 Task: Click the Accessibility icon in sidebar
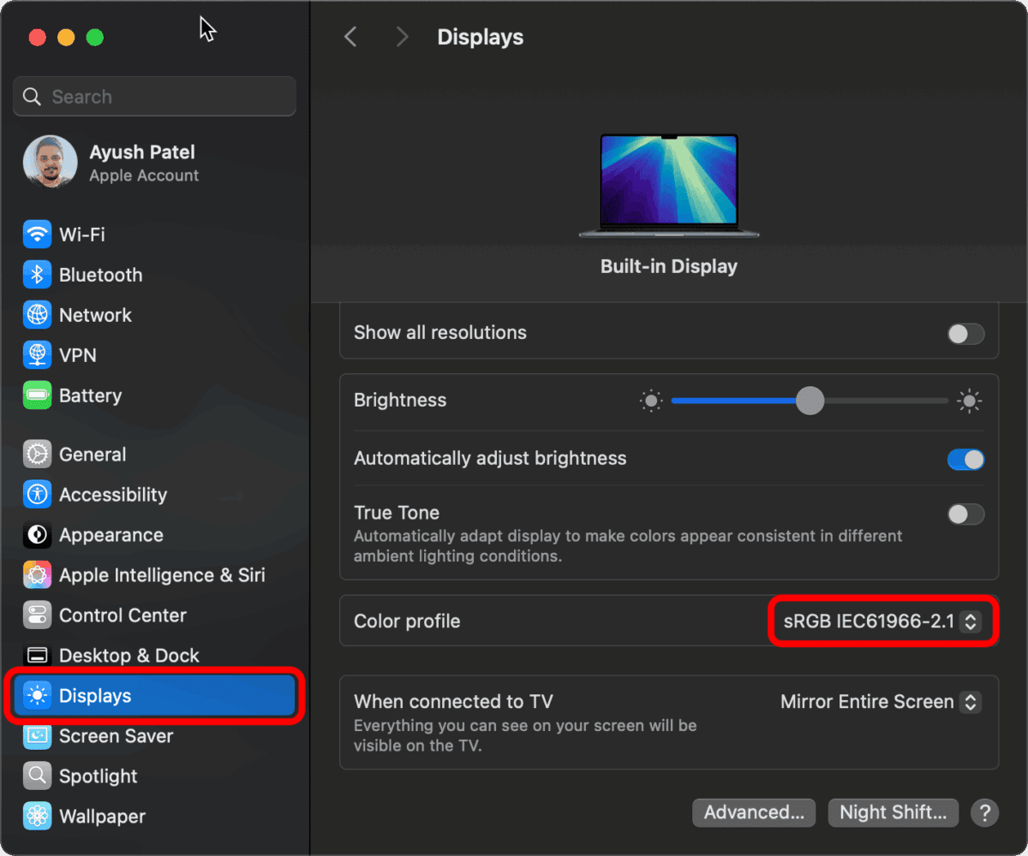[x=37, y=494]
